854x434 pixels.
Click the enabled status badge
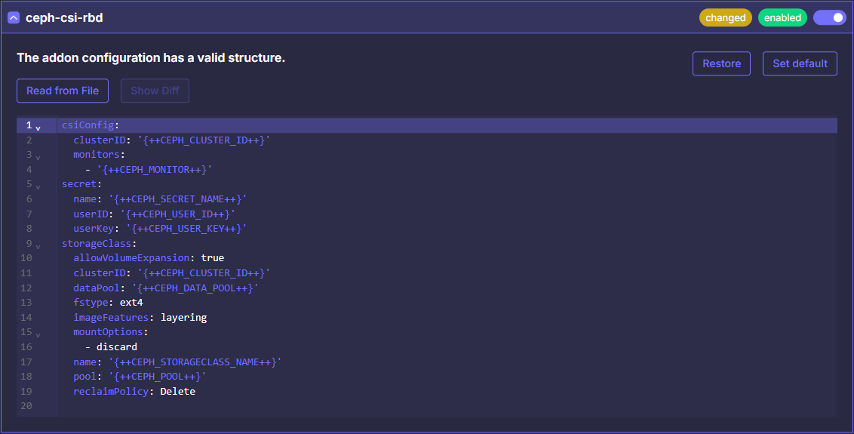(782, 17)
